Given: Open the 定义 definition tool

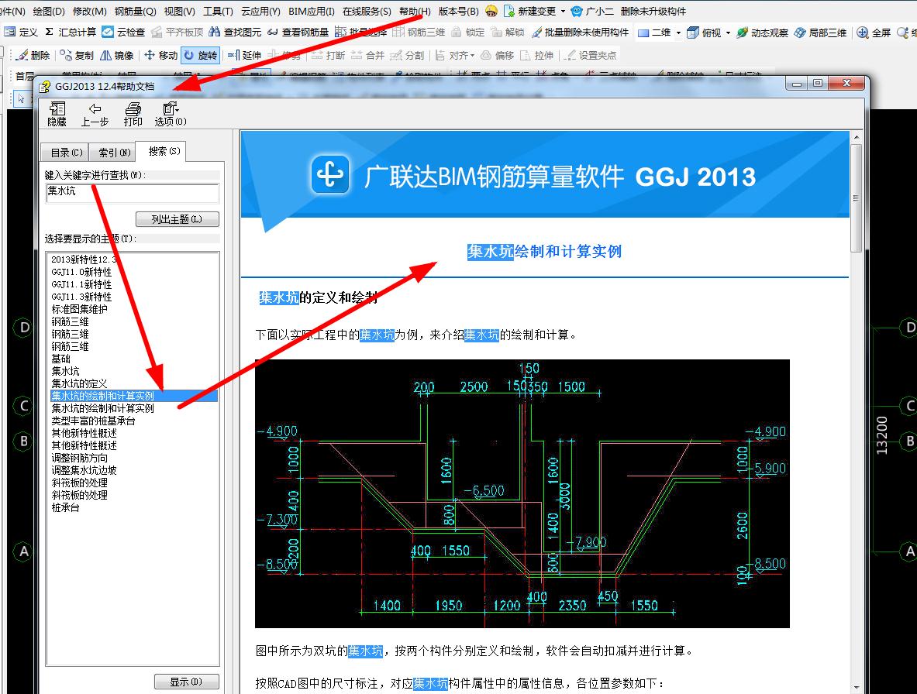Looking at the screenshot, I should 21,32.
